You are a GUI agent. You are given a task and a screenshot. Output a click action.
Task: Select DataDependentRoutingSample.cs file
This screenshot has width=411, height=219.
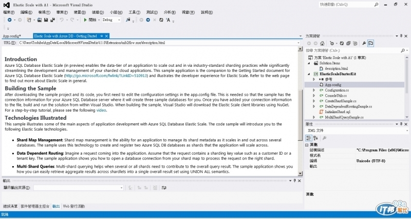(348, 106)
